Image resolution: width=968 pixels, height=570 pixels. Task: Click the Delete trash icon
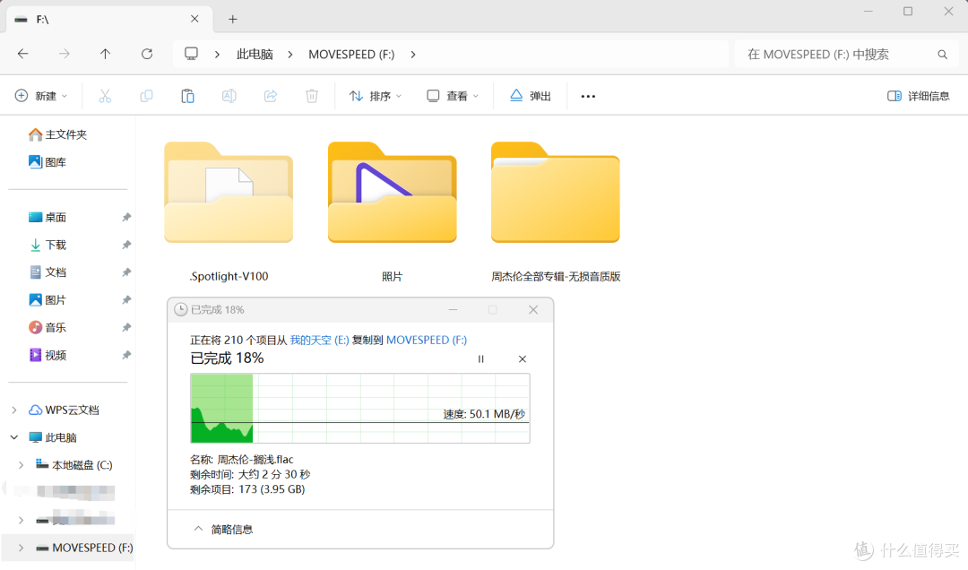coord(312,96)
